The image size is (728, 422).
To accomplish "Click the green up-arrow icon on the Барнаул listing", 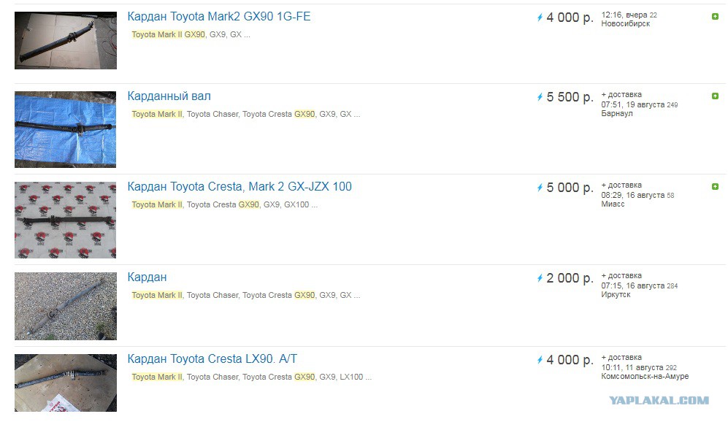I will 715,96.
